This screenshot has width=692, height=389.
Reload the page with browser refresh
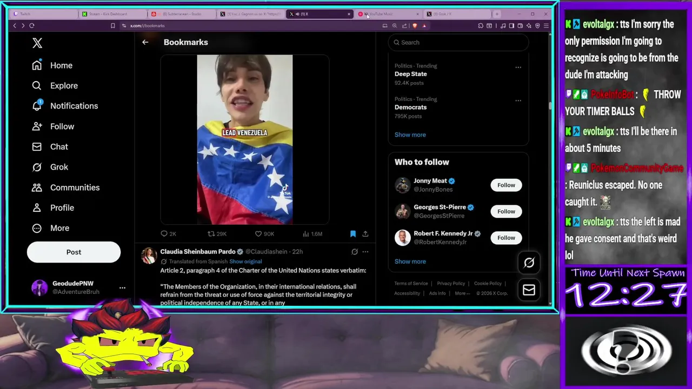[32, 25]
